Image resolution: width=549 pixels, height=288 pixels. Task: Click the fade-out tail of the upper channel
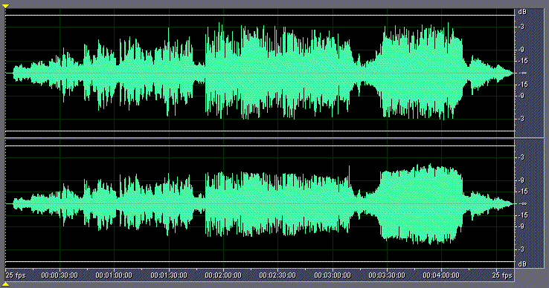pyautogui.click(x=490, y=73)
